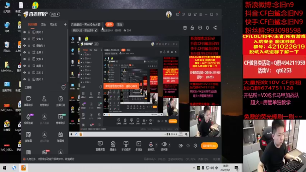Click the taskbar clock showing 16:59
Screen dimensions: 306x172
[x=225, y=168]
